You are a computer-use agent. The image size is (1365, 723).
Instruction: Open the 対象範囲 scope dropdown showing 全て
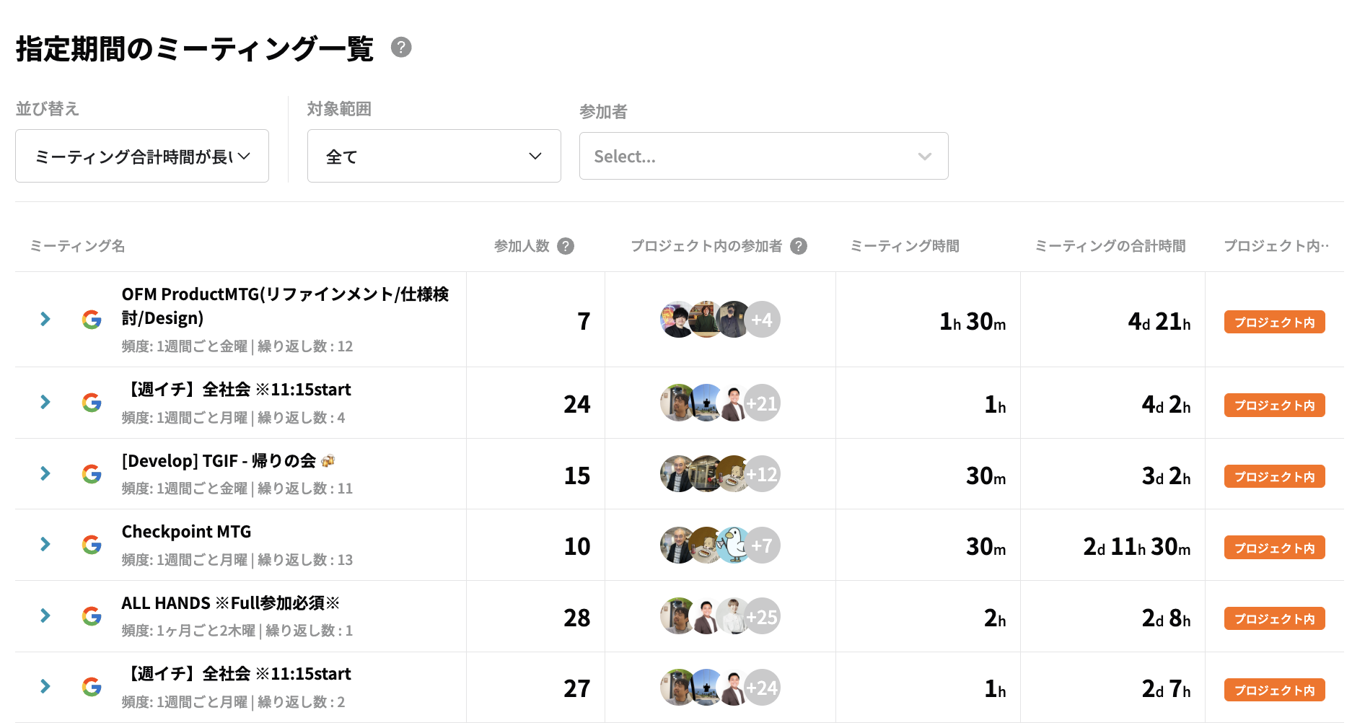(434, 156)
